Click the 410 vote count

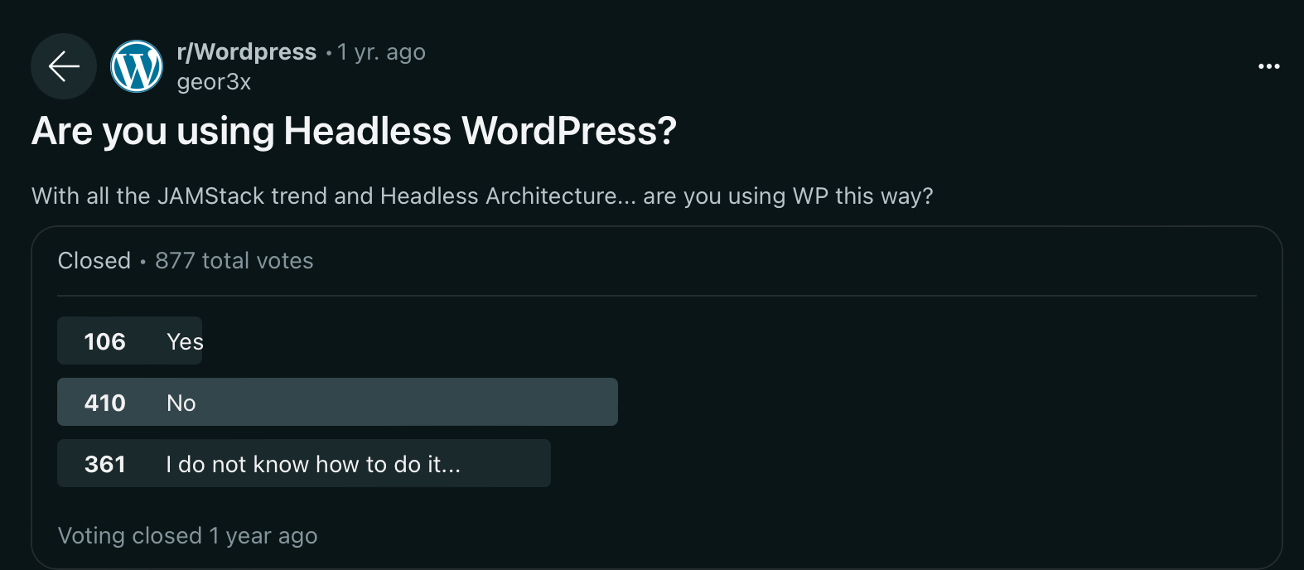[x=105, y=403]
